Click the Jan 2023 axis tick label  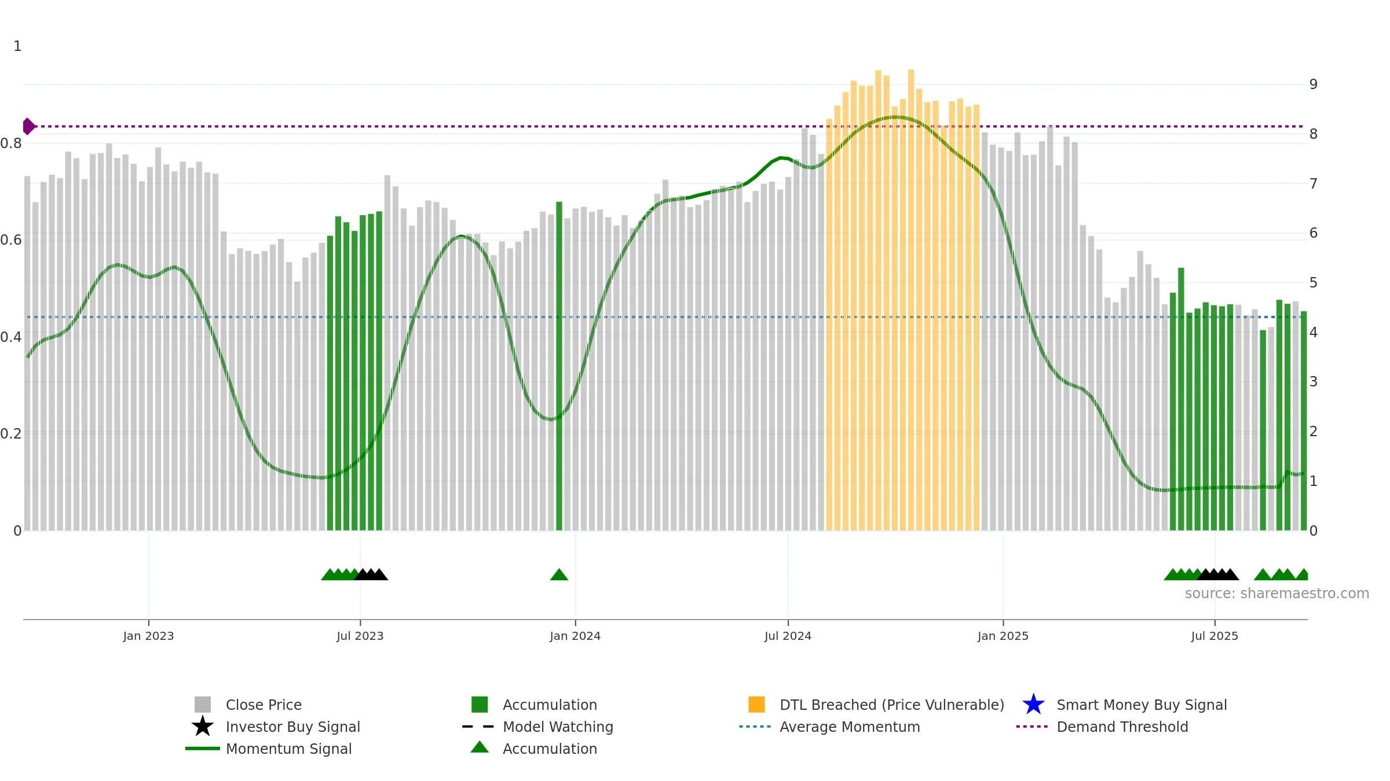pyautogui.click(x=148, y=636)
